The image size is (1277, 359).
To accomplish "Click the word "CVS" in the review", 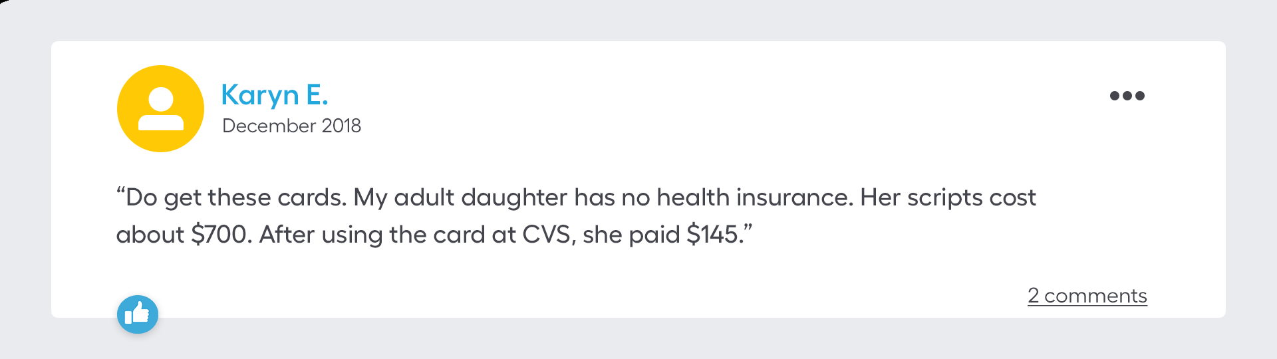I will pos(545,235).
